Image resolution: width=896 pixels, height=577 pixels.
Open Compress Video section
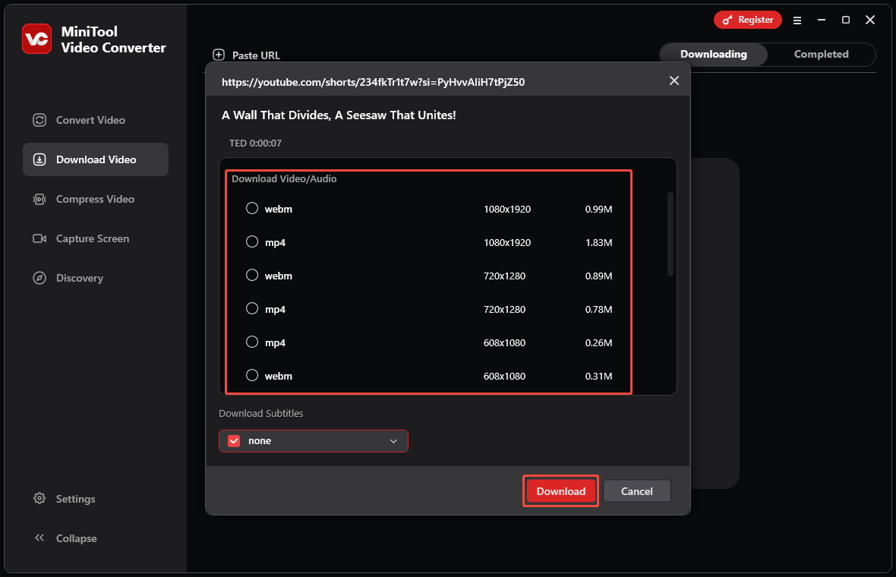pyautogui.click(x=96, y=199)
